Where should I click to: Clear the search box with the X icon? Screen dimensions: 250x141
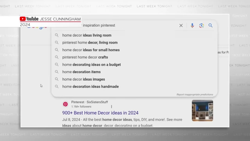pyautogui.click(x=181, y=25)
